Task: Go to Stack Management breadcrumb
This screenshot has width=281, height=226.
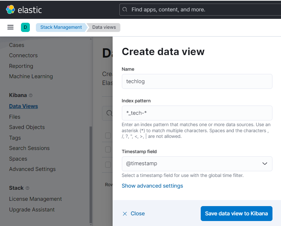Action: 61,27
